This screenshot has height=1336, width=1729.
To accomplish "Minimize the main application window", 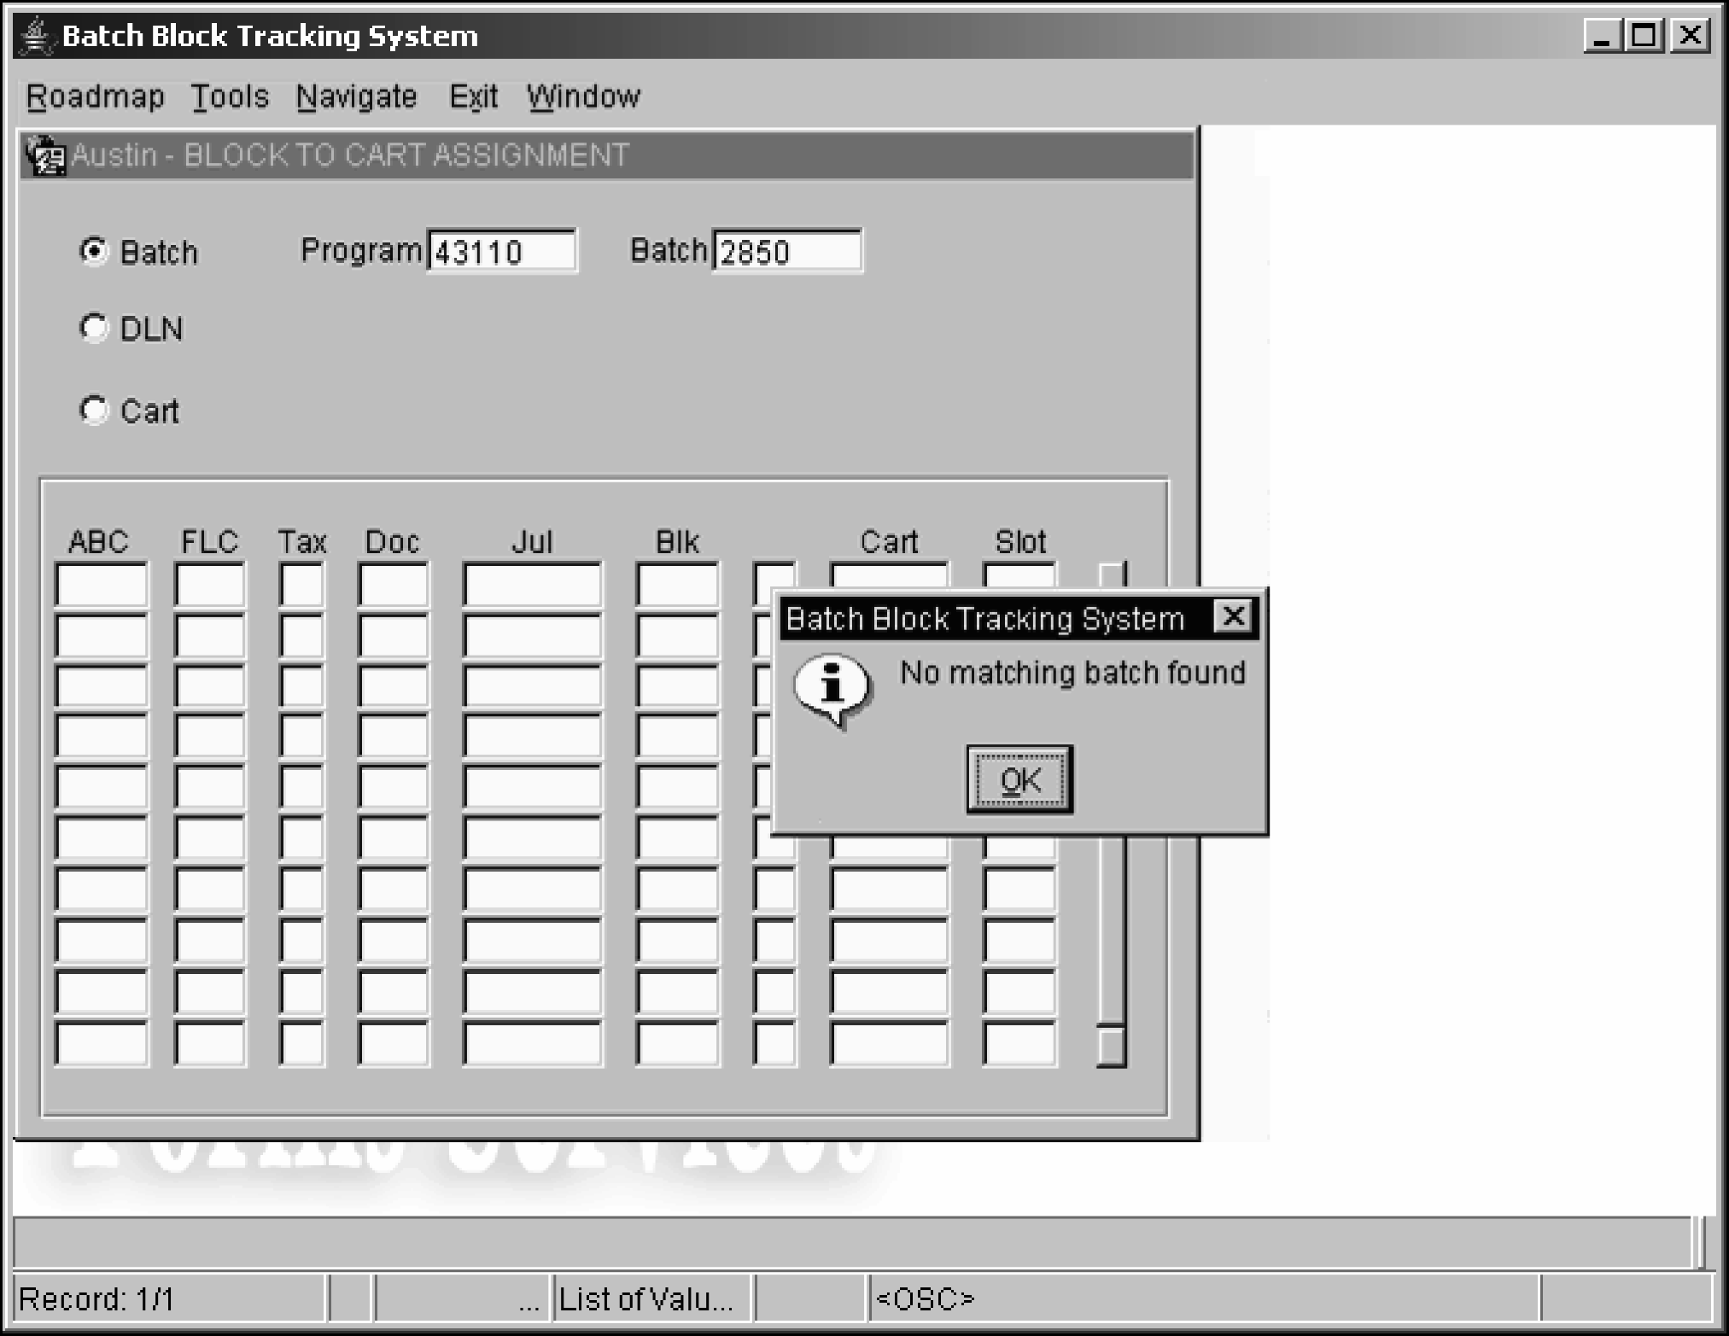I will (x=1602, y=36).
